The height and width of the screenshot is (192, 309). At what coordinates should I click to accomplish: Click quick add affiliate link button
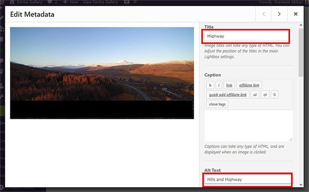tap(228, 95)
